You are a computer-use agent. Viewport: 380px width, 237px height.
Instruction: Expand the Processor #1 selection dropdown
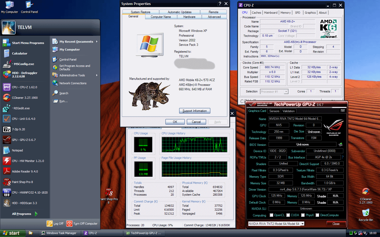click(x=286, y=92)
